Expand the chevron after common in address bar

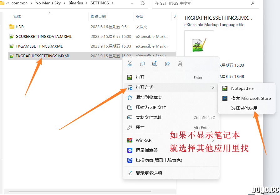point(31,3)
